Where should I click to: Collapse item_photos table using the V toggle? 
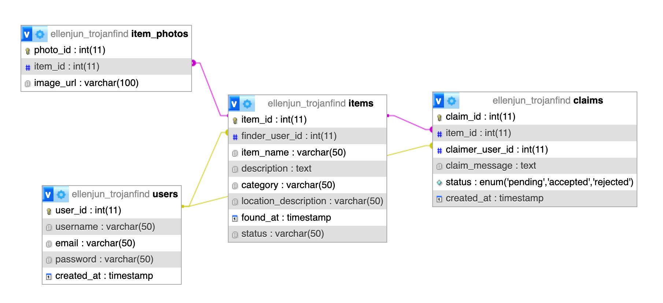27,34
